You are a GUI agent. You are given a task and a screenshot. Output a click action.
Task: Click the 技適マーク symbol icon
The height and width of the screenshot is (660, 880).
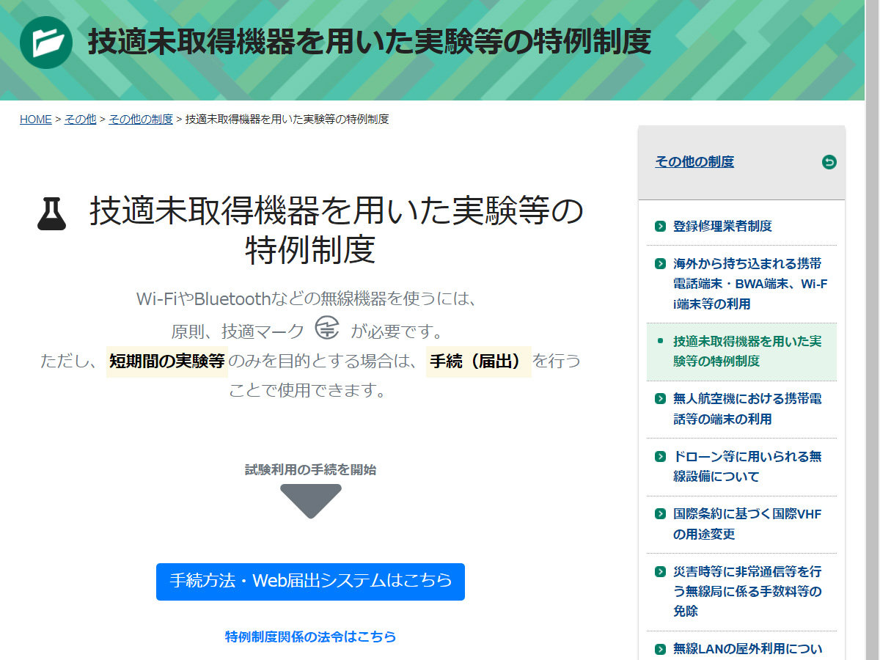(327, 328)
